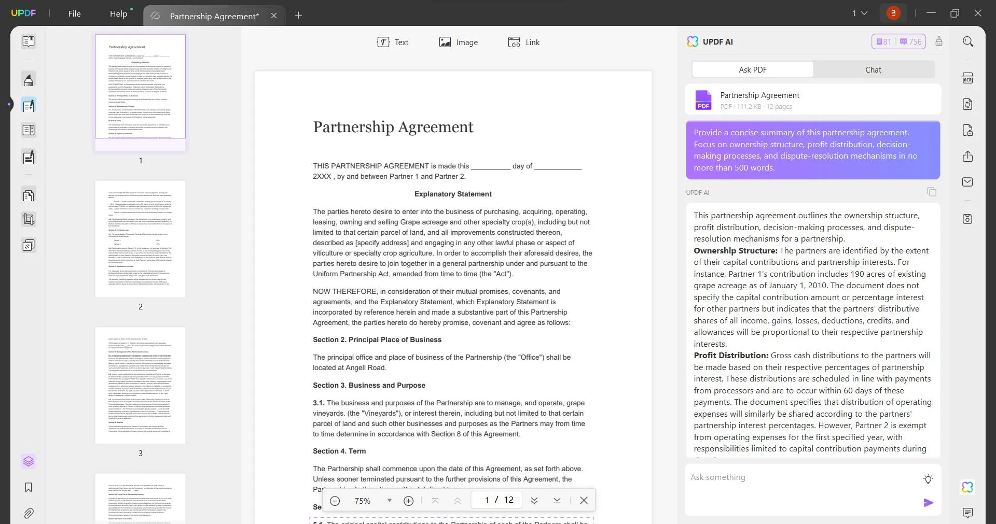Click the Text edit button
The image size is (996, 524).
[x=393, y=43]
